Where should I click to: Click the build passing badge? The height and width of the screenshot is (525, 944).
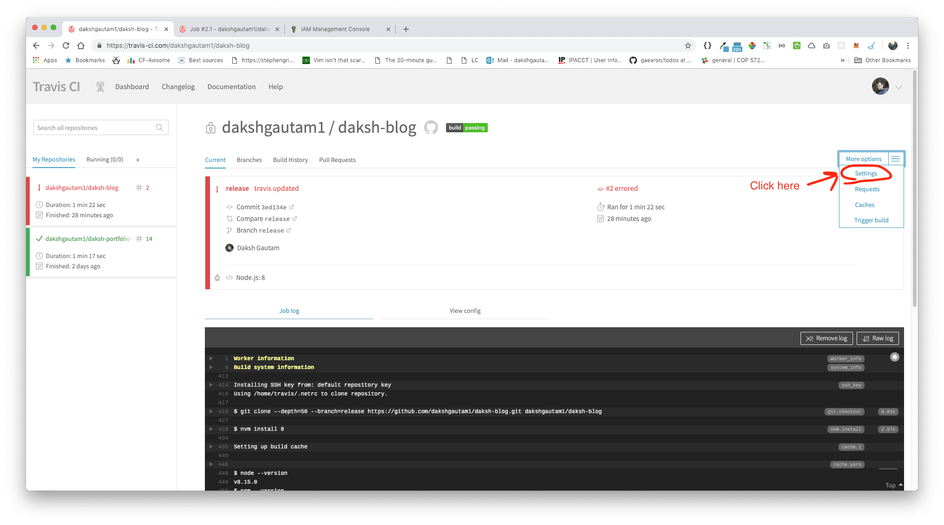466,128
